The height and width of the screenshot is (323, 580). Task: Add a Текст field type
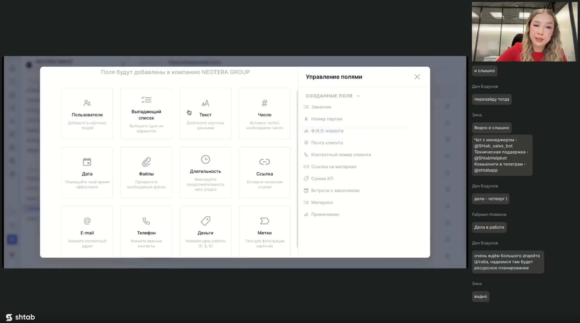(x=205, y=114)
